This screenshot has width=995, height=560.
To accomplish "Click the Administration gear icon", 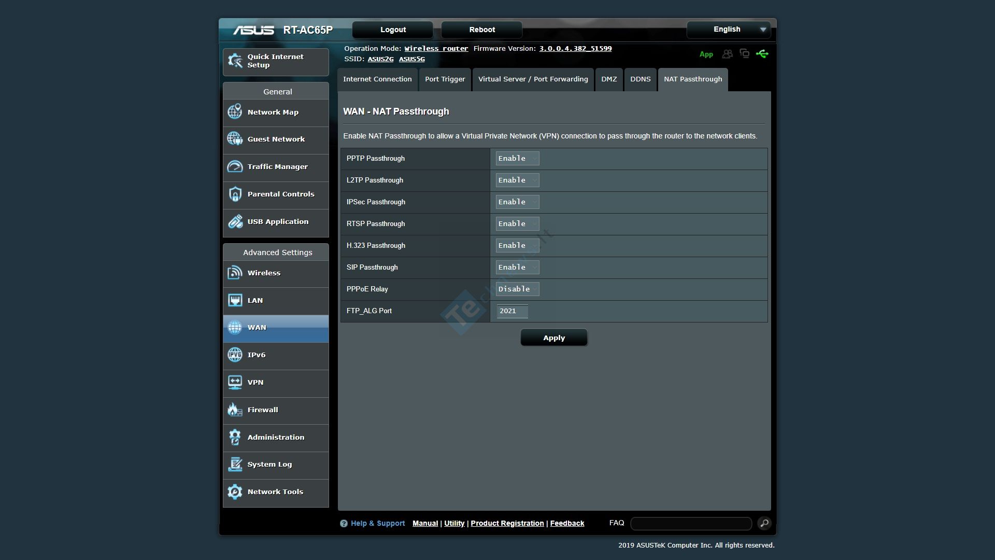I will tap(235, 437).
